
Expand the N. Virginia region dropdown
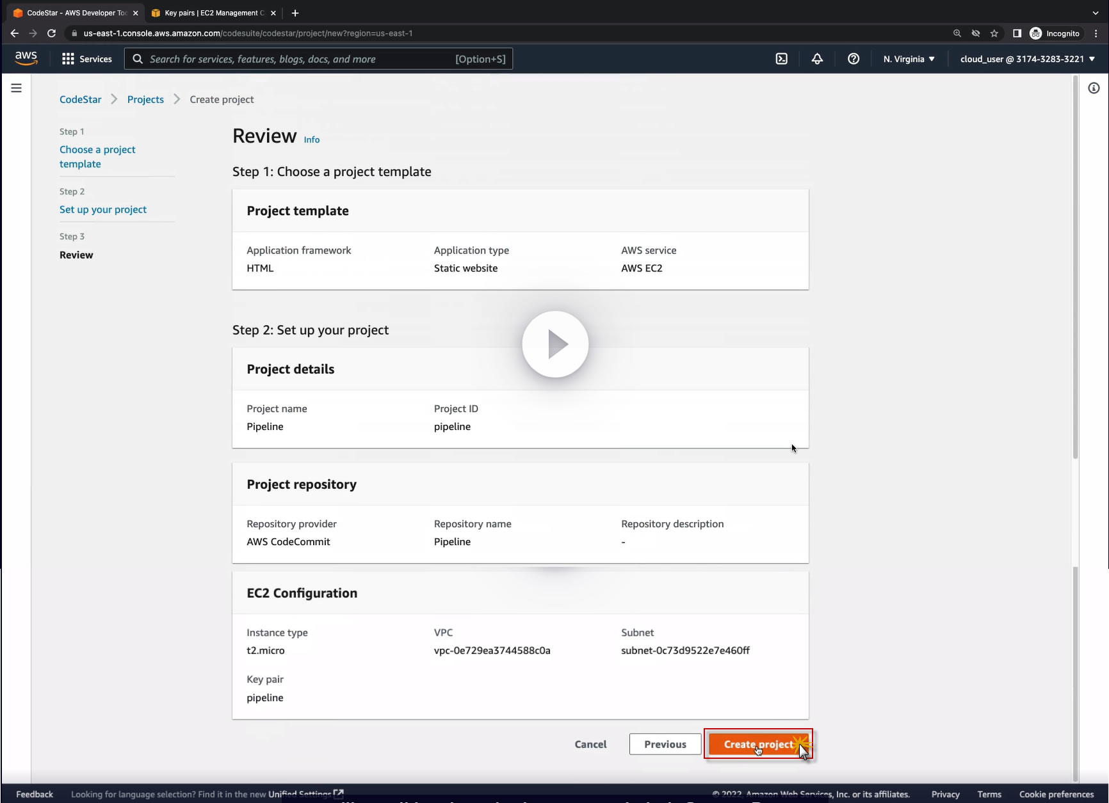pyautogui.click(x=909, y=59)
